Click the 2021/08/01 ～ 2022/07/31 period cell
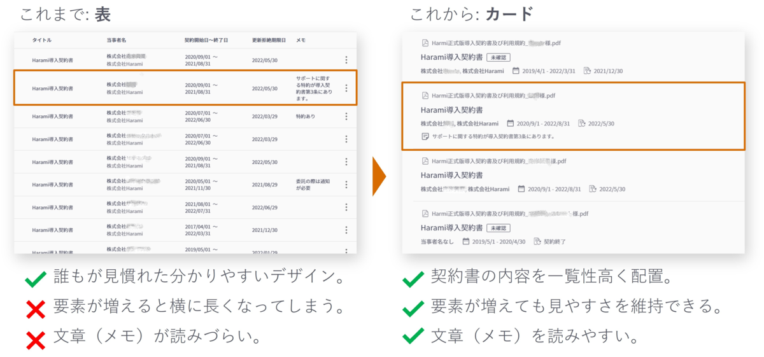Screen dimensions: 764x357 point(202,207)
